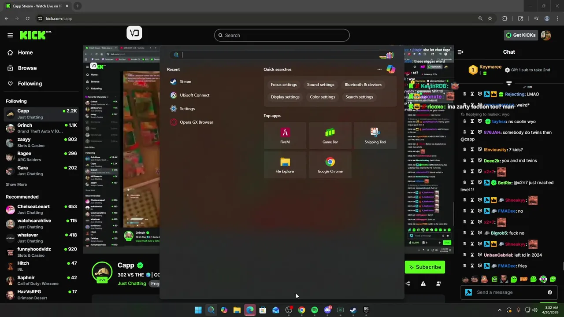Click the Get KICKs button
The image size is (564, 317).
coord(521,35)
